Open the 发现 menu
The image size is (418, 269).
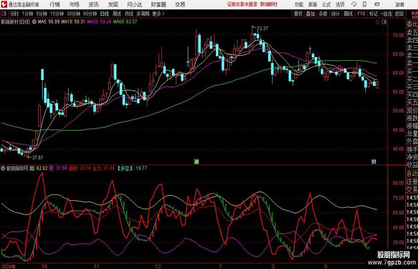pyautogui.click(x=113, y=4)
